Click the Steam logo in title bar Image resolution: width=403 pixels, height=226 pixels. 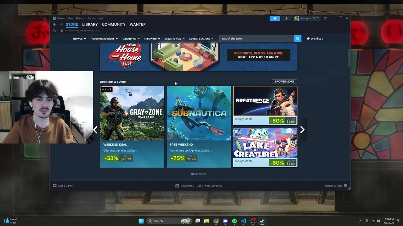(54, 18)
